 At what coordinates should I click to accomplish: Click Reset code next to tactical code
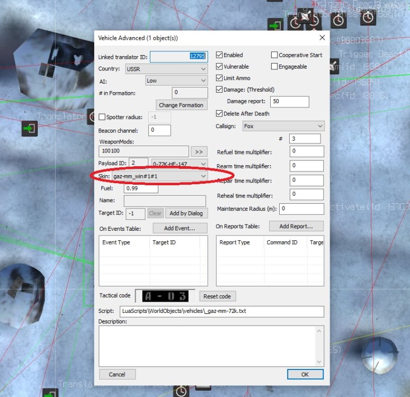point(218,296)
